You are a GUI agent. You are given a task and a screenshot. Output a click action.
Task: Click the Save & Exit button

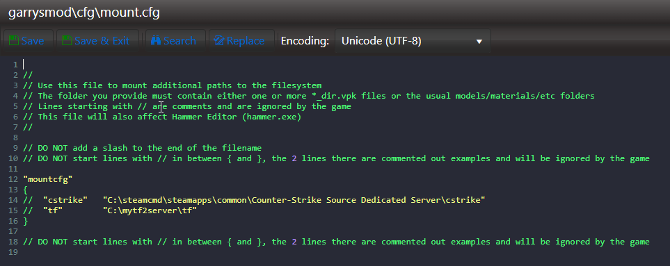click(97, 41)
